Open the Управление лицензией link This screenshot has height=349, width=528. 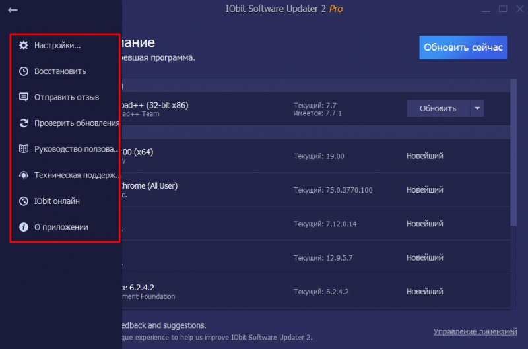coord(475,331)
